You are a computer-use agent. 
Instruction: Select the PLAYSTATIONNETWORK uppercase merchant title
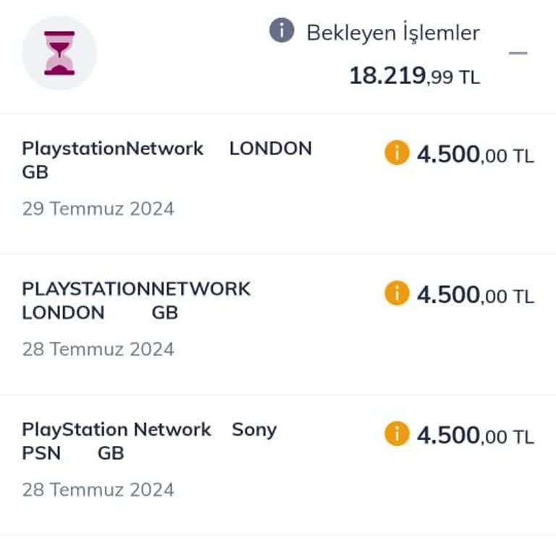click(136, 289)
